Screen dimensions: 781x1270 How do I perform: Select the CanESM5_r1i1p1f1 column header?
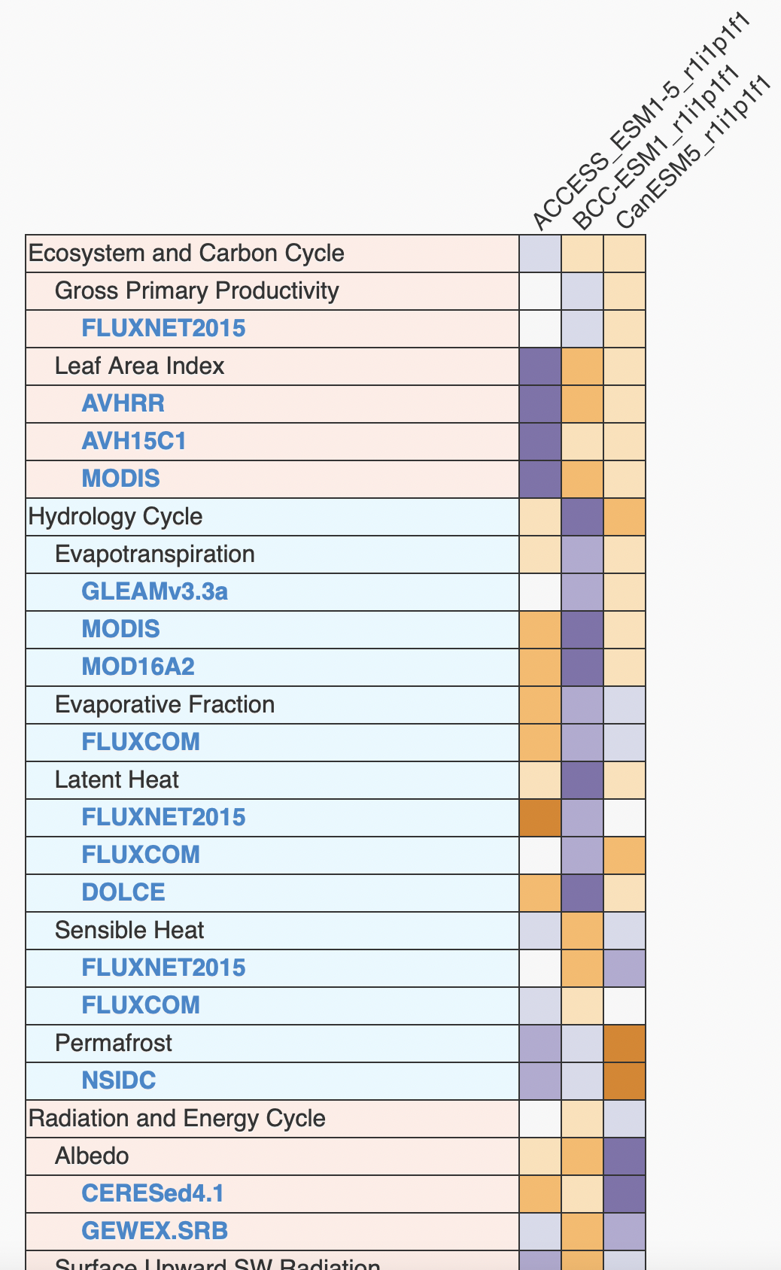click(692, 150)
